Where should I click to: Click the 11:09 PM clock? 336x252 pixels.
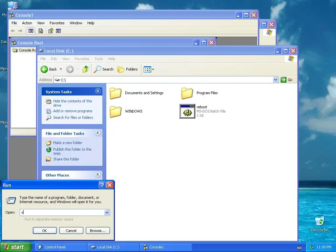point(324,247)
